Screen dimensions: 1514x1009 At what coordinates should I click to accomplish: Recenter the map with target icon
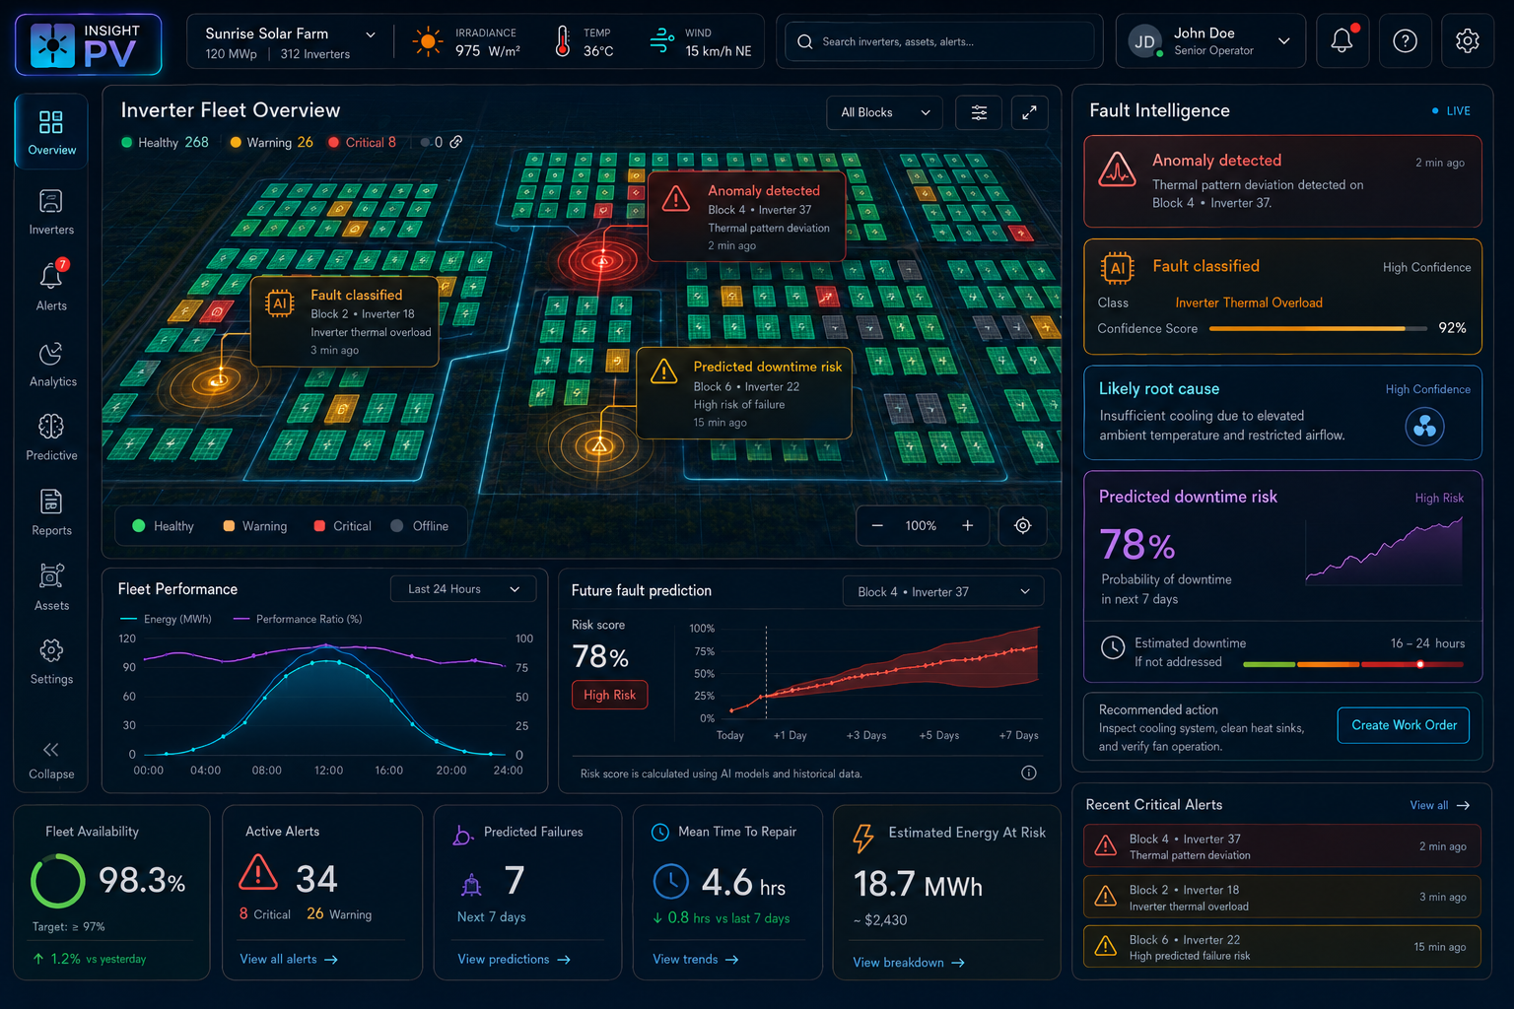tap(1023, 525)
